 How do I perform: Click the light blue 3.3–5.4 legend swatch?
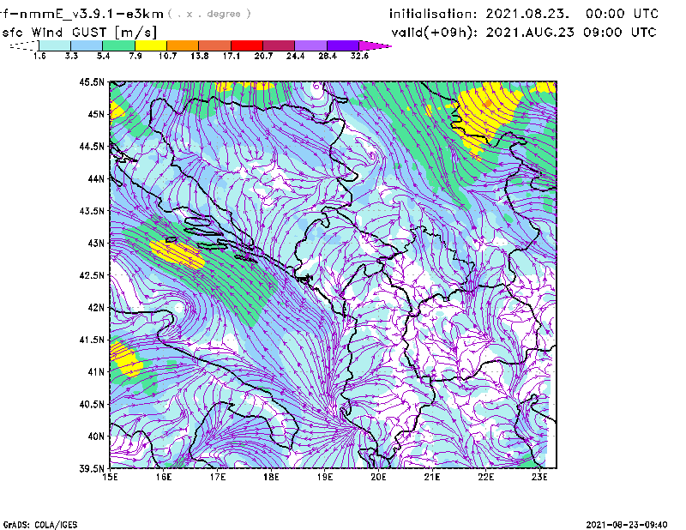point(87,45)
